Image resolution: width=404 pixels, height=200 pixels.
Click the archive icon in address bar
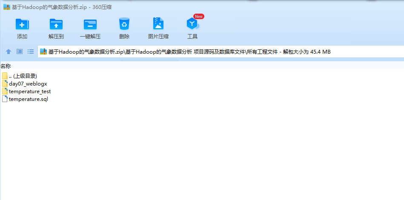click(43, 52)
